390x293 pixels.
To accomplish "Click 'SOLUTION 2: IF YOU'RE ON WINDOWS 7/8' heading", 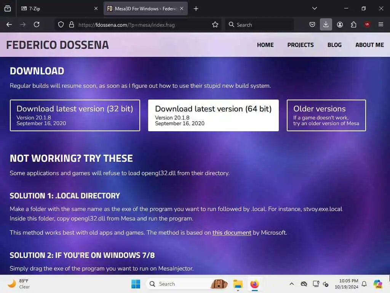I will [82, 255].
